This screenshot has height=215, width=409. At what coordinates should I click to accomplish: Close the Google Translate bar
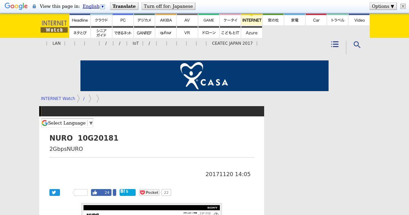(403, 6)
